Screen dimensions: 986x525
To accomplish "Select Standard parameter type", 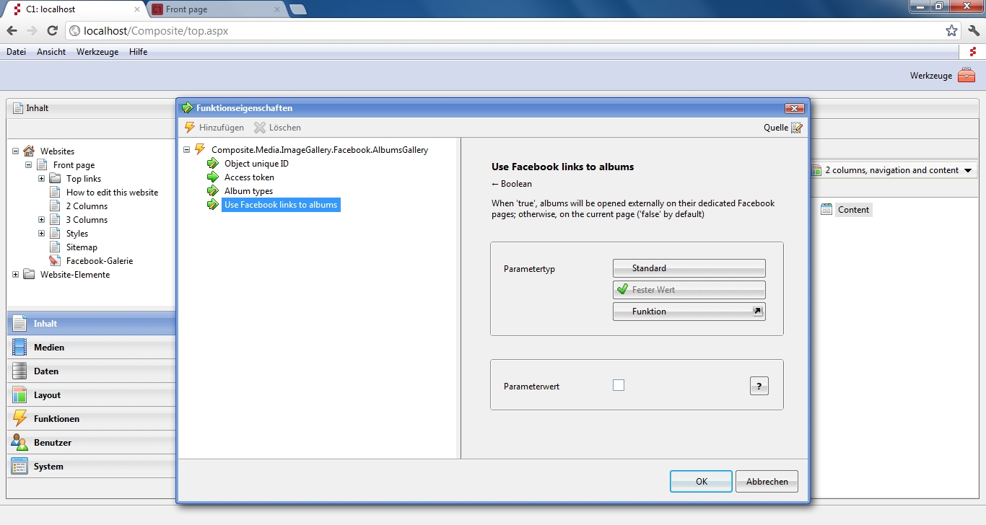I will [x=689, y=268].
